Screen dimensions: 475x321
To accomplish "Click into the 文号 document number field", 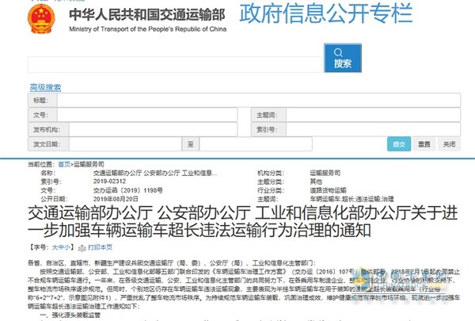I will tap(147, 115).
